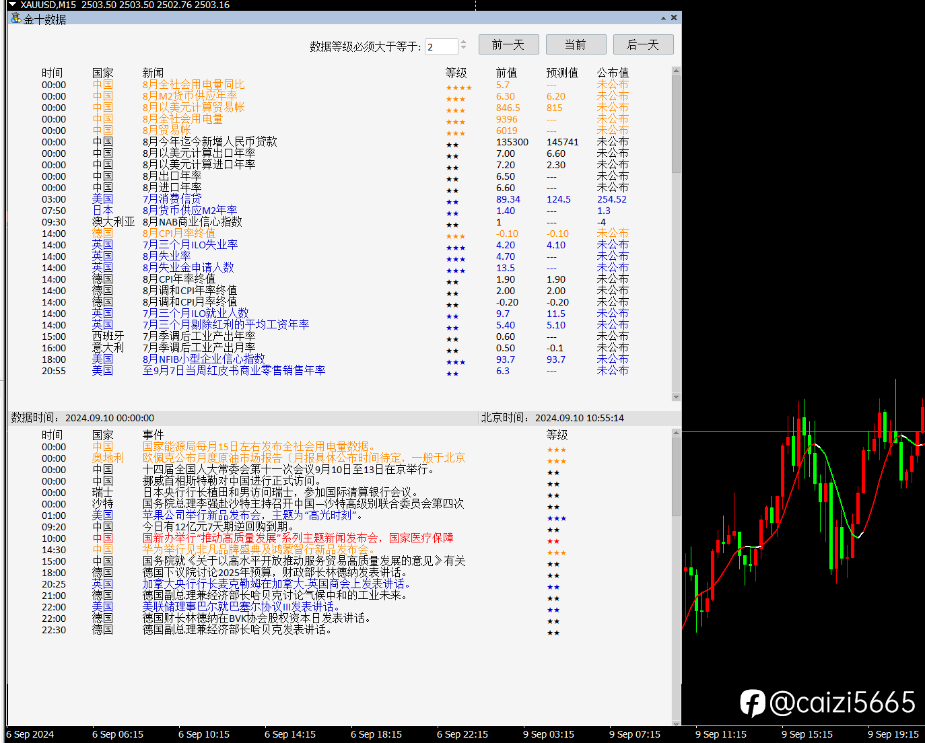
Task: Click the 当前 button
Action: coord(576,44)
